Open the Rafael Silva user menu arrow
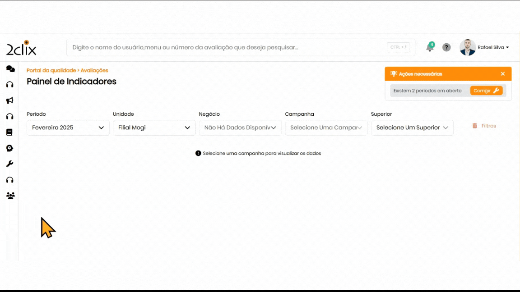Screen dimensions: 520x292 coord(507,47)
